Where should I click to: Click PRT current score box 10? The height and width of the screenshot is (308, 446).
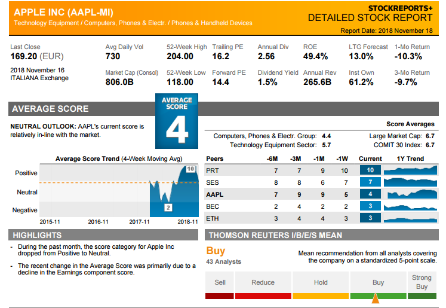pyautogui.click(x=370, y=170)
